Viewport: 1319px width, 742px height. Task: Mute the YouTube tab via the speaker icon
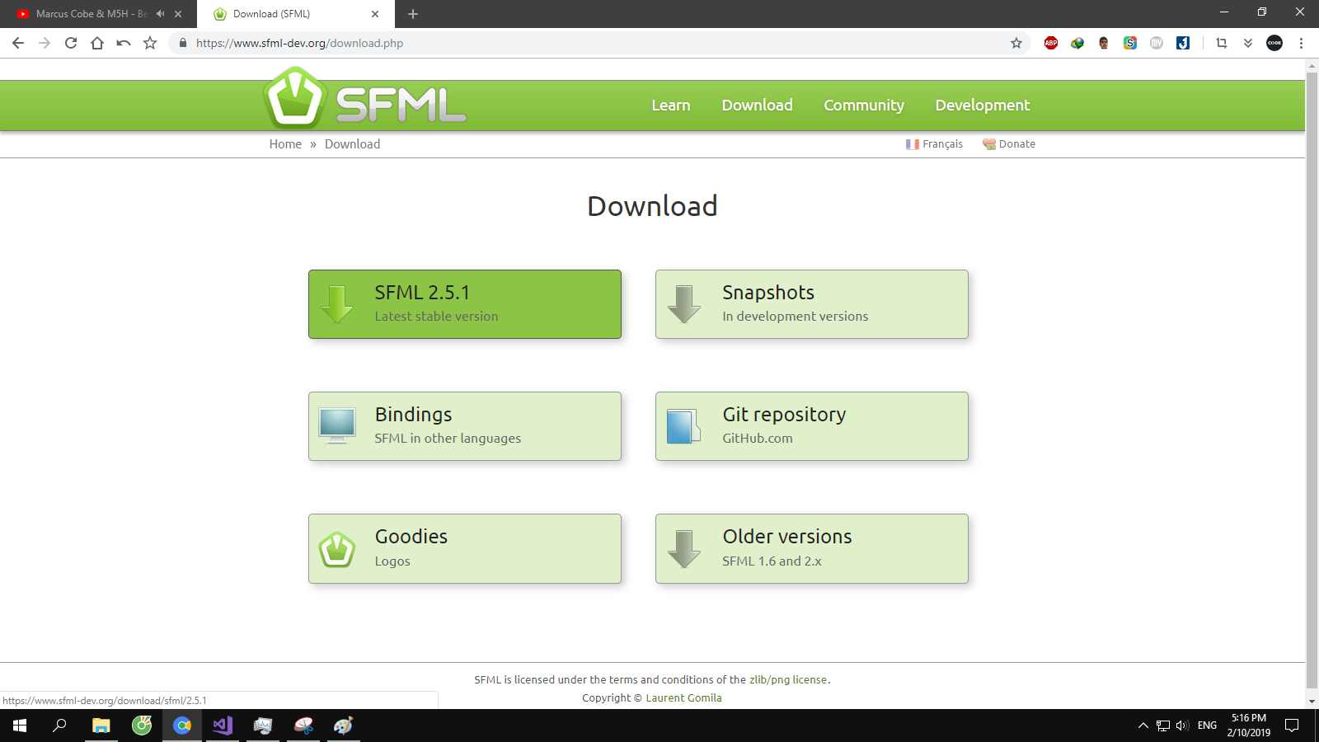point(160,14)
